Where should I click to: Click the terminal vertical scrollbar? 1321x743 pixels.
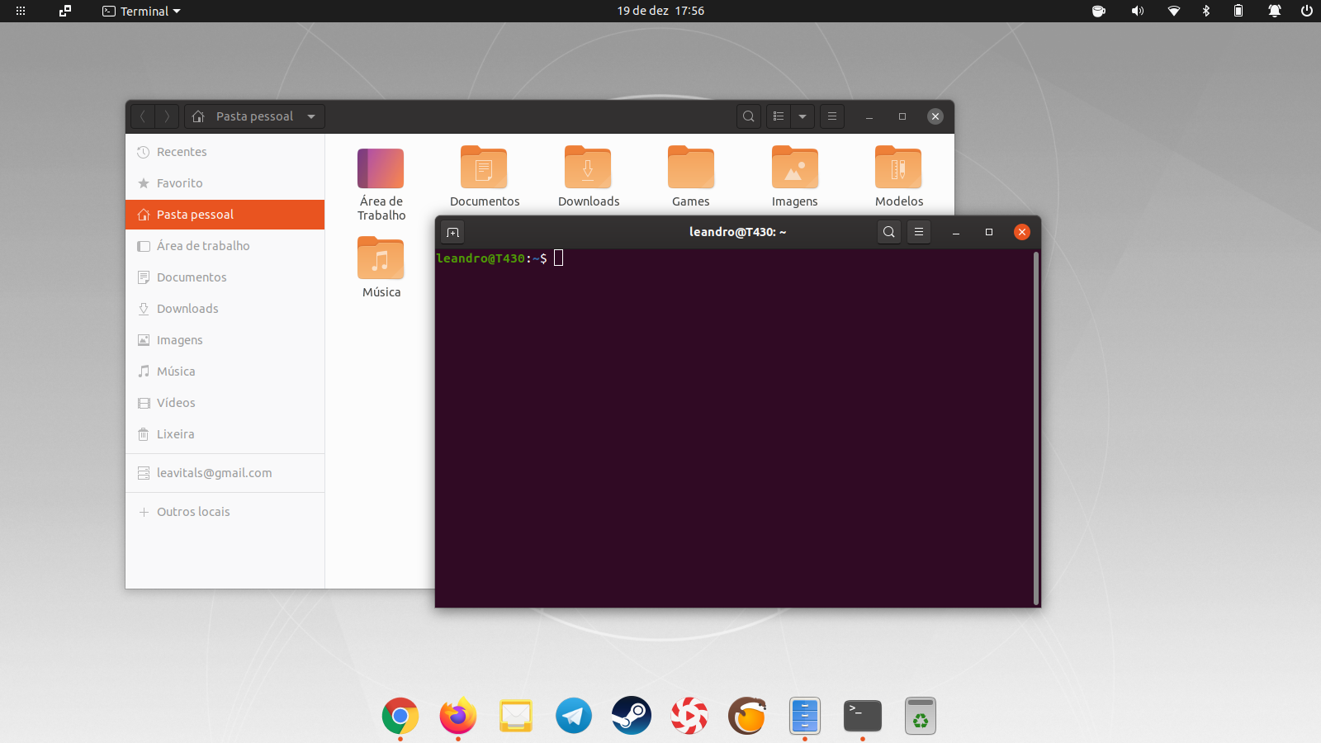(1036, 428)
